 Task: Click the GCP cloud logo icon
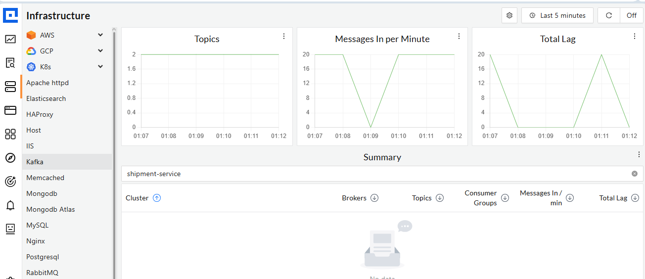click(x=31, y=51)
